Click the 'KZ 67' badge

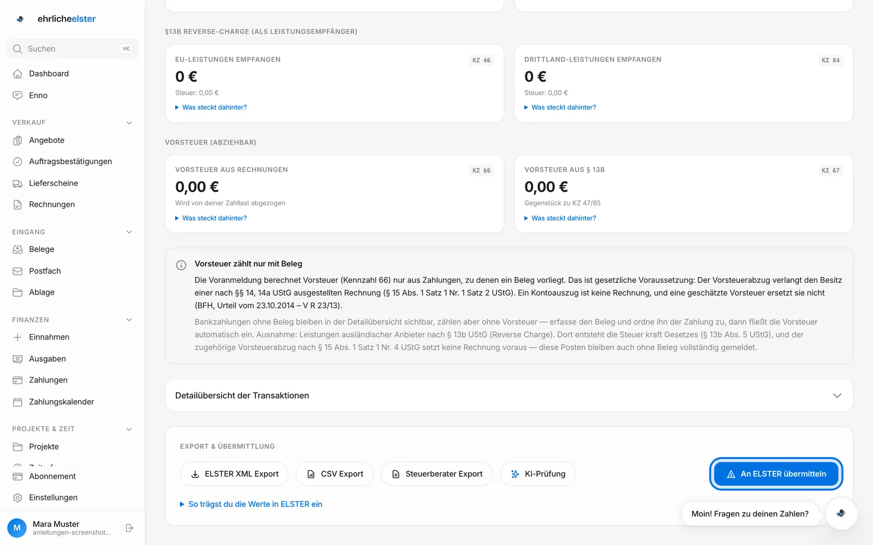pyautogui.click(x=830, y=171)
